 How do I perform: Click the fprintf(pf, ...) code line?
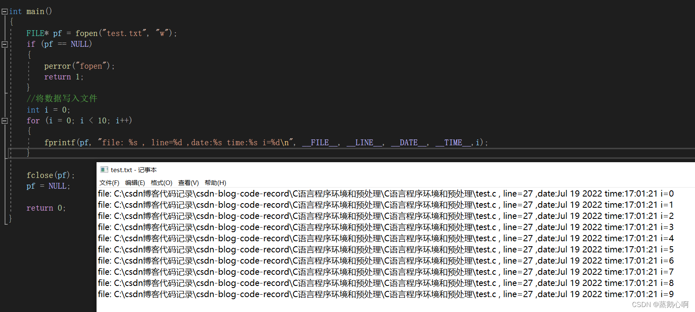(266, 142)
